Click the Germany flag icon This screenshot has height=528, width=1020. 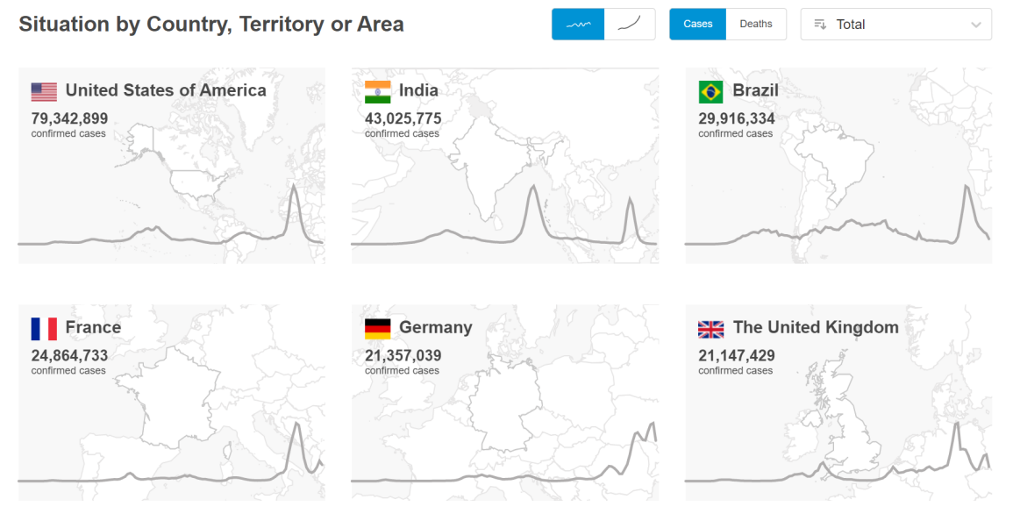point(378,329)
